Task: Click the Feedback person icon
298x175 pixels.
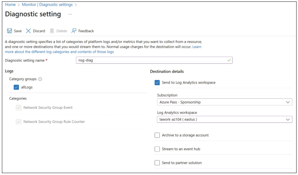Action: (74, 31)
